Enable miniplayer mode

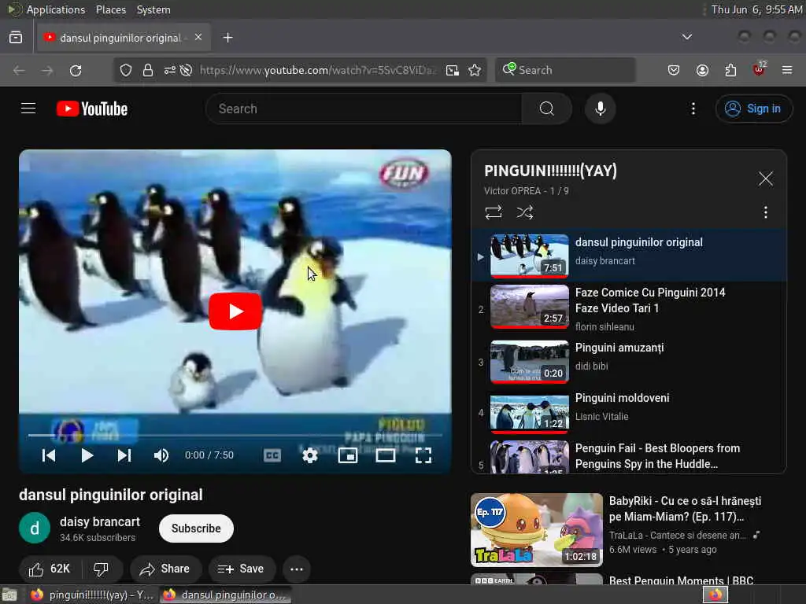click(x=348, y=455)
